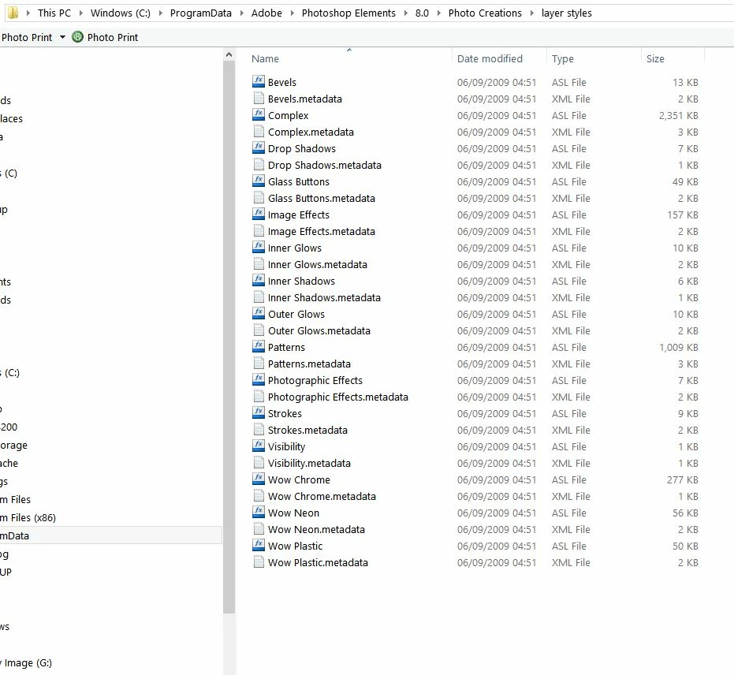Click the Drop Shadows.metadata file icon

click(259, 165)
